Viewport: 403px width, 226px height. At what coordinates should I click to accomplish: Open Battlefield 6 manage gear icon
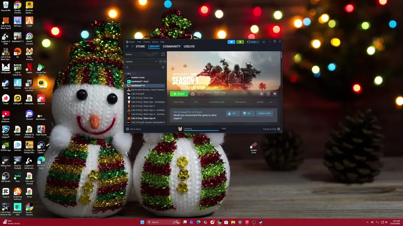click(261, 94)
